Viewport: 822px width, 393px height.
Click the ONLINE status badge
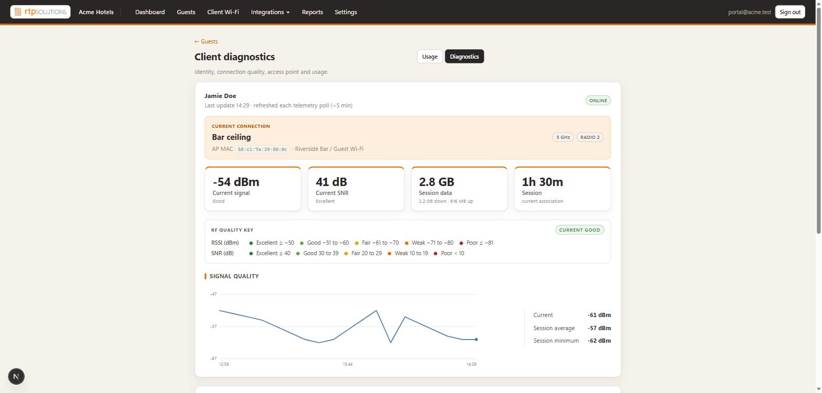coord(598,101)
